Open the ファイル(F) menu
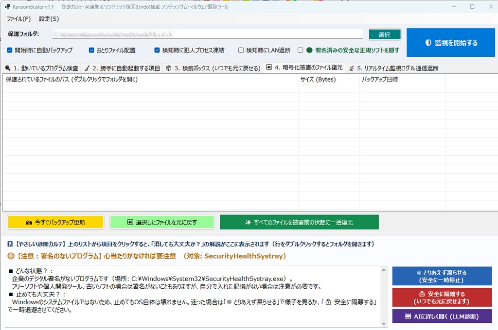Image resolution: width=498 pixels, height=330 pixels. pyautogui.click(x=19, y=19)
